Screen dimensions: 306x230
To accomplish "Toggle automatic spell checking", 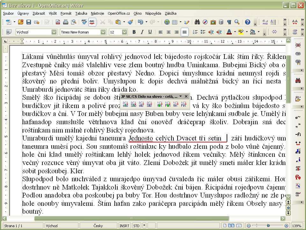I will [92, 22].
